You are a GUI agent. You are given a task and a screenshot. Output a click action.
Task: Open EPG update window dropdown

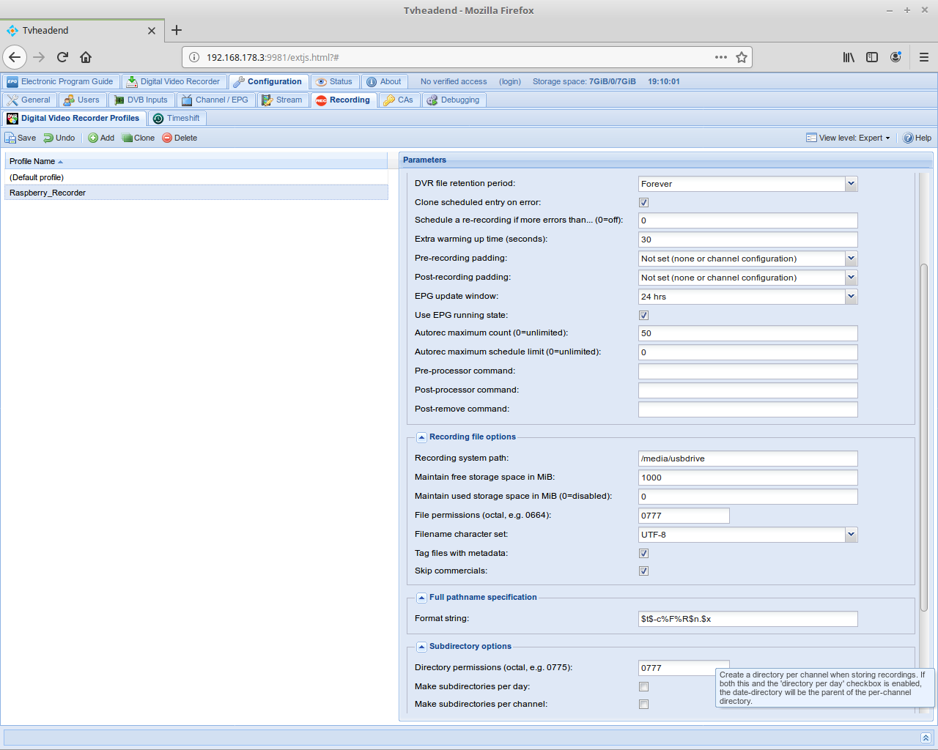pyautogui.click(x=851, y=297)
